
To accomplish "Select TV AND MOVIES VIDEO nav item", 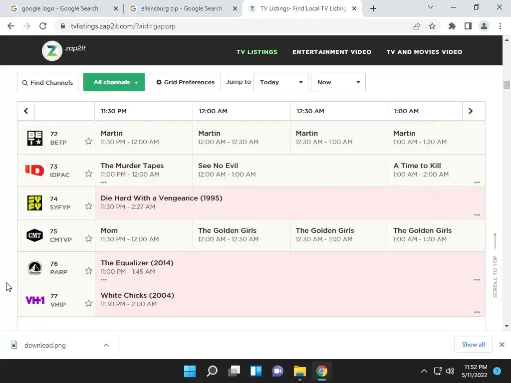I will [x=424, y=52].
